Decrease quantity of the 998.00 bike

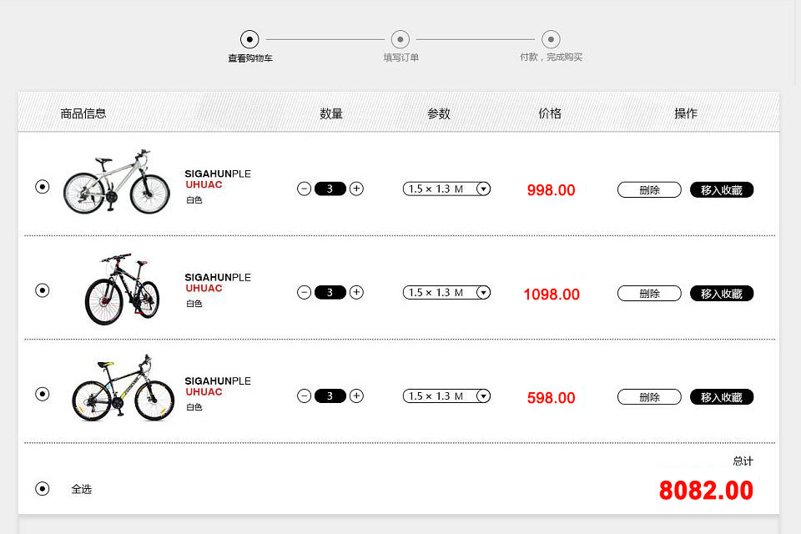[x=304, y=189]
